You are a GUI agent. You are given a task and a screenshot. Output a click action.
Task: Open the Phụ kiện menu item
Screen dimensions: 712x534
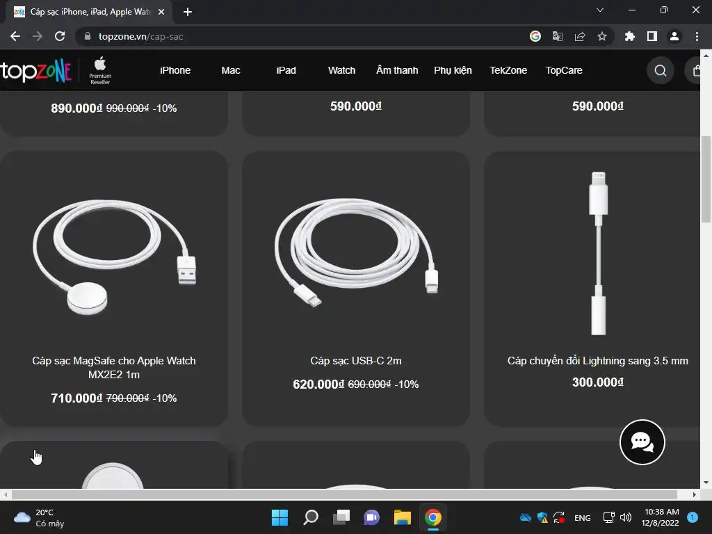[453, 70]
